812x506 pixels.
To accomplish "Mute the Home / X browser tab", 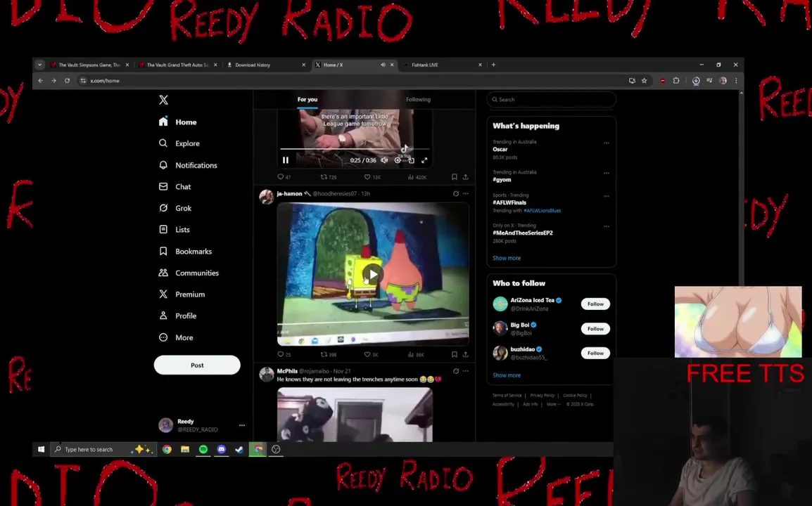I will [383, 65].
